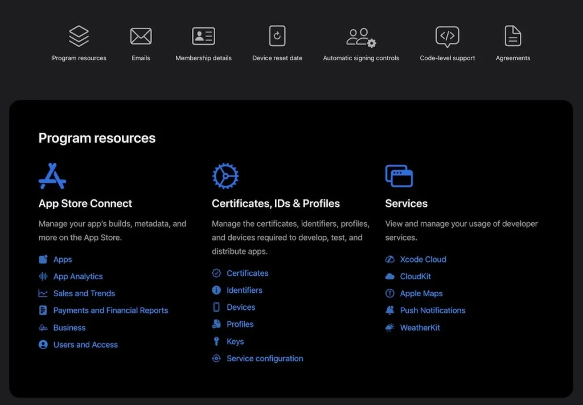Screen dimensions: 583x405
Task: Go to Identifiers page
Action: [244, 291]
